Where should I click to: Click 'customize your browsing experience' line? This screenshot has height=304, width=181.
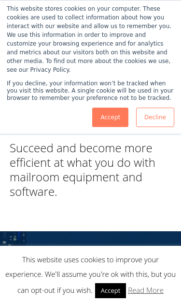[x=85, y=44]
